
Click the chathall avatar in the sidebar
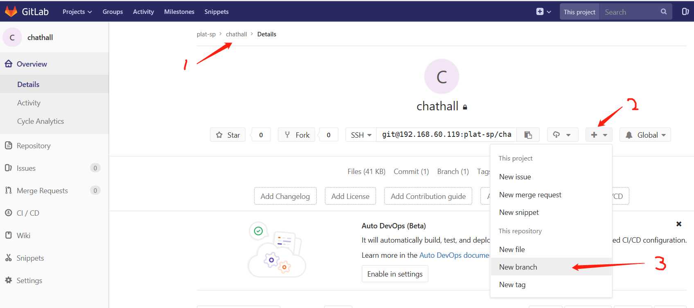click(x=12, y=38)
